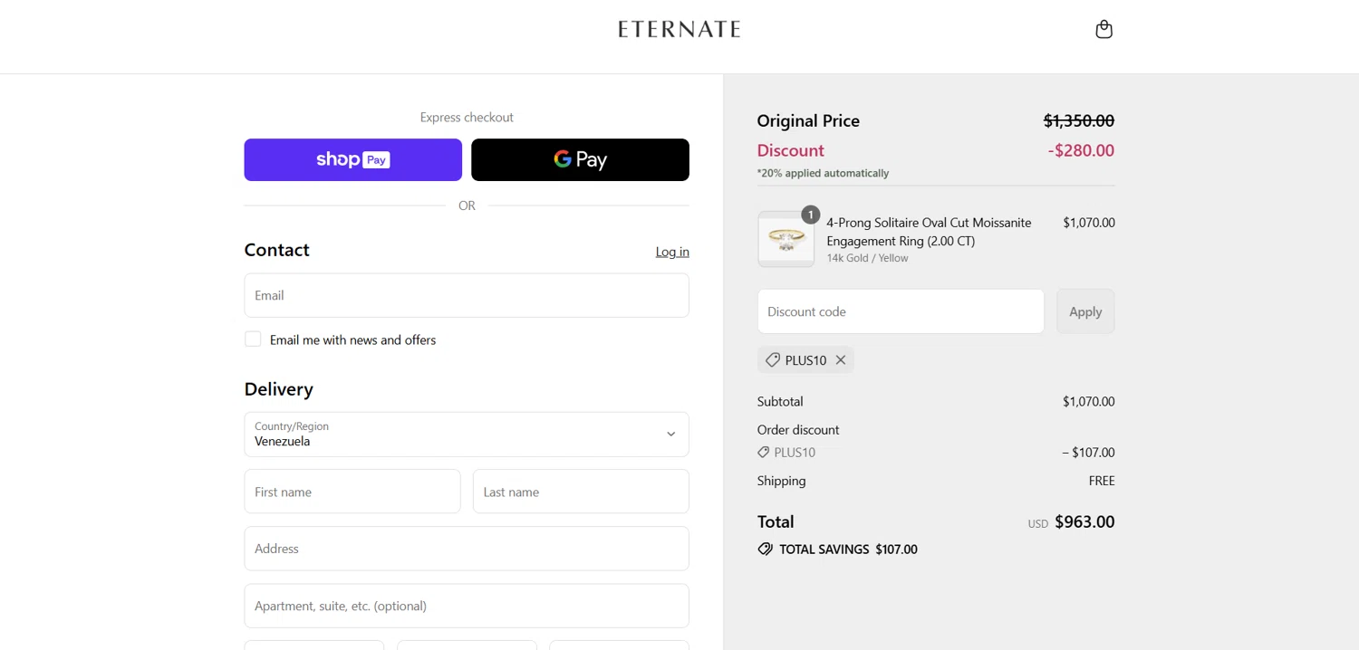Screen dimensions: 1359x650
Task: Focus the Address input field
Action: [x=467, y=549]
